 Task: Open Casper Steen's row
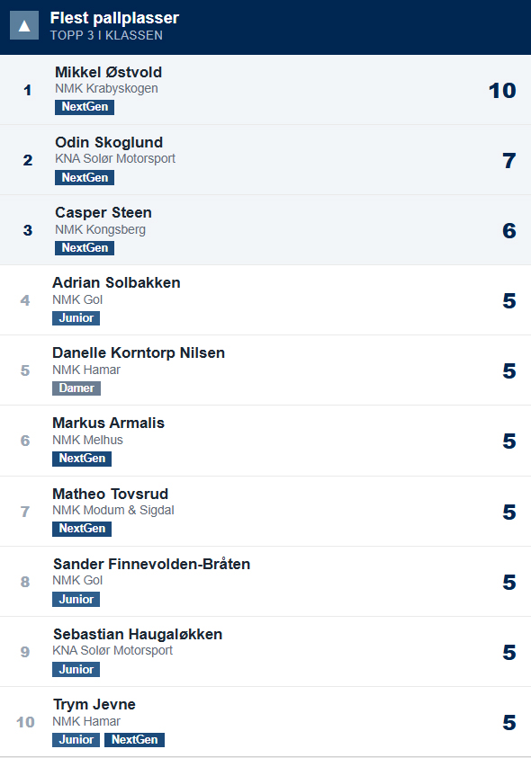[x=265, y=230]
